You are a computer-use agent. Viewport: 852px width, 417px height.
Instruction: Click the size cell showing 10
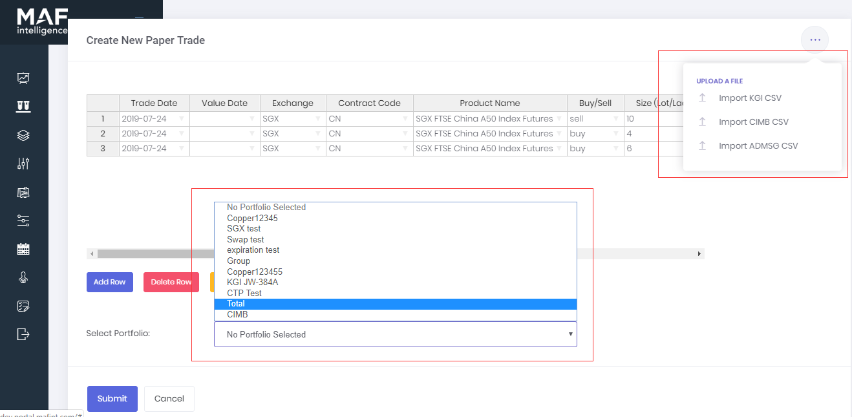pyautogui.click(x=653, y=119)
